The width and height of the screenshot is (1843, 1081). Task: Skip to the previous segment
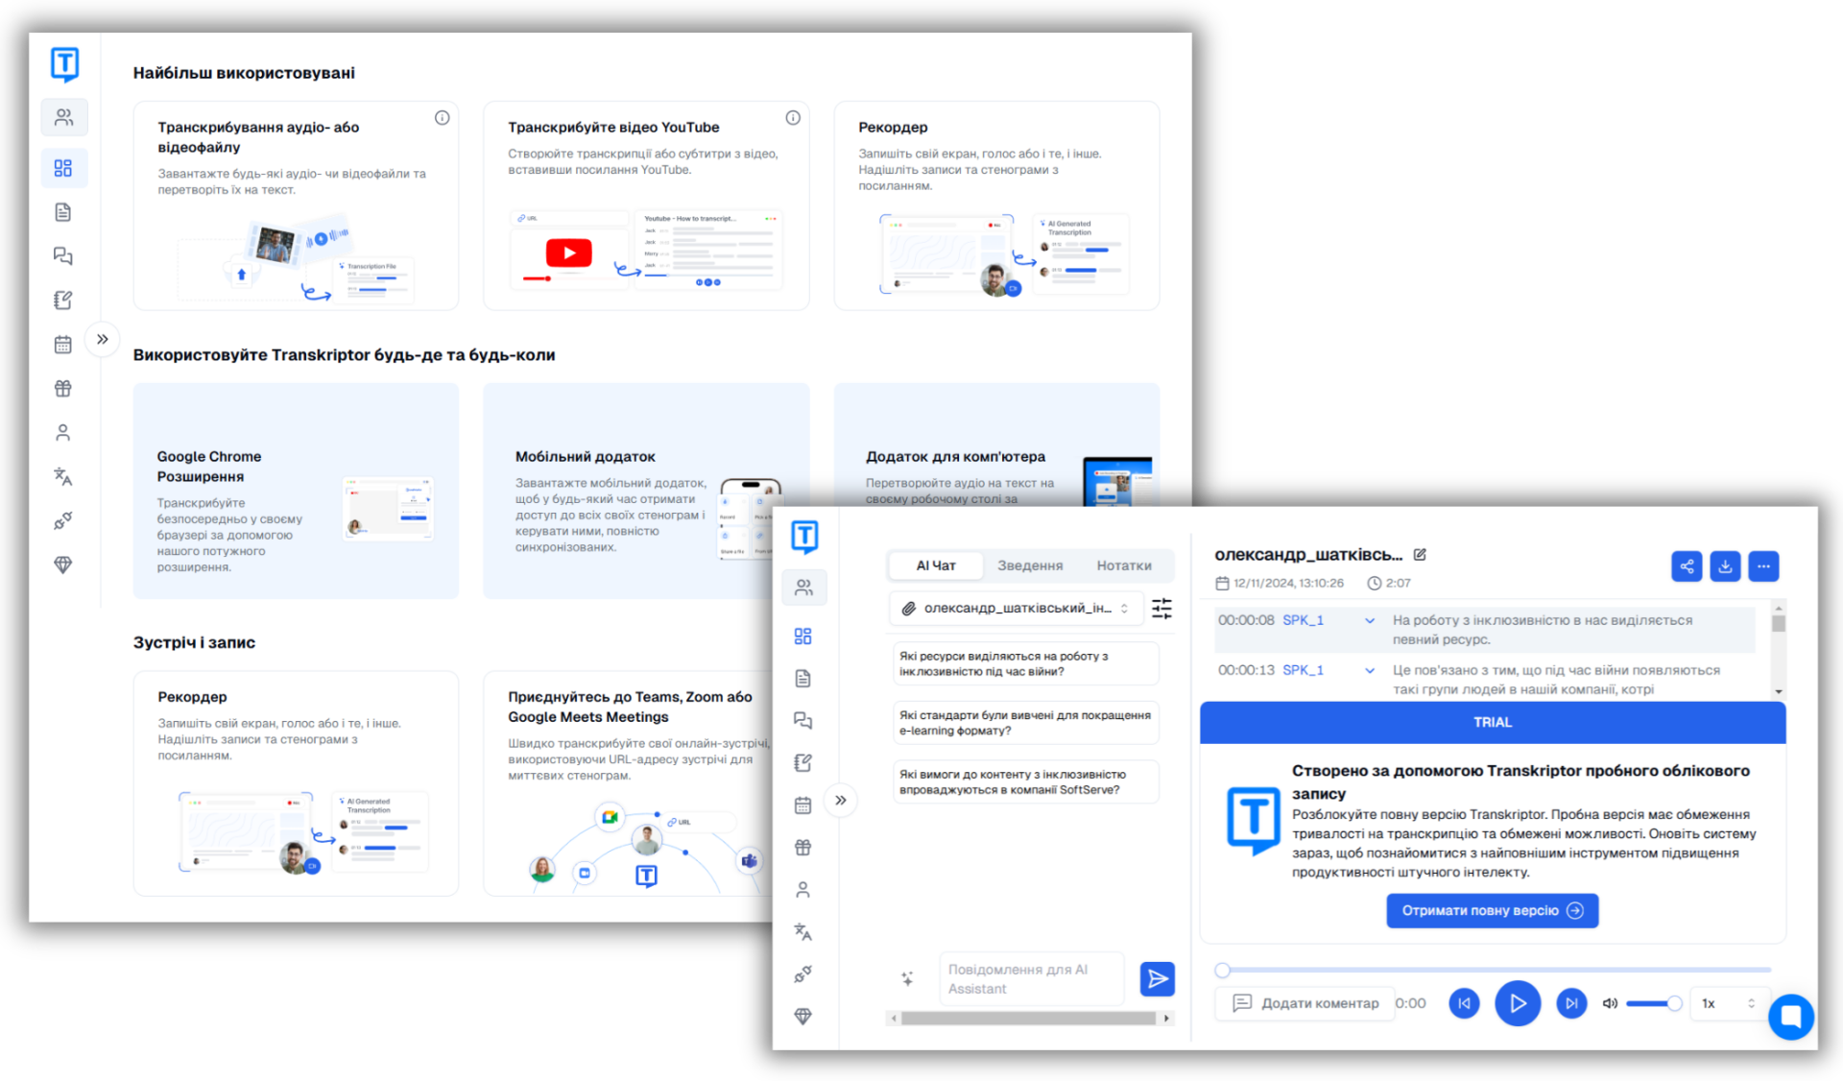pos(1464,1003)
